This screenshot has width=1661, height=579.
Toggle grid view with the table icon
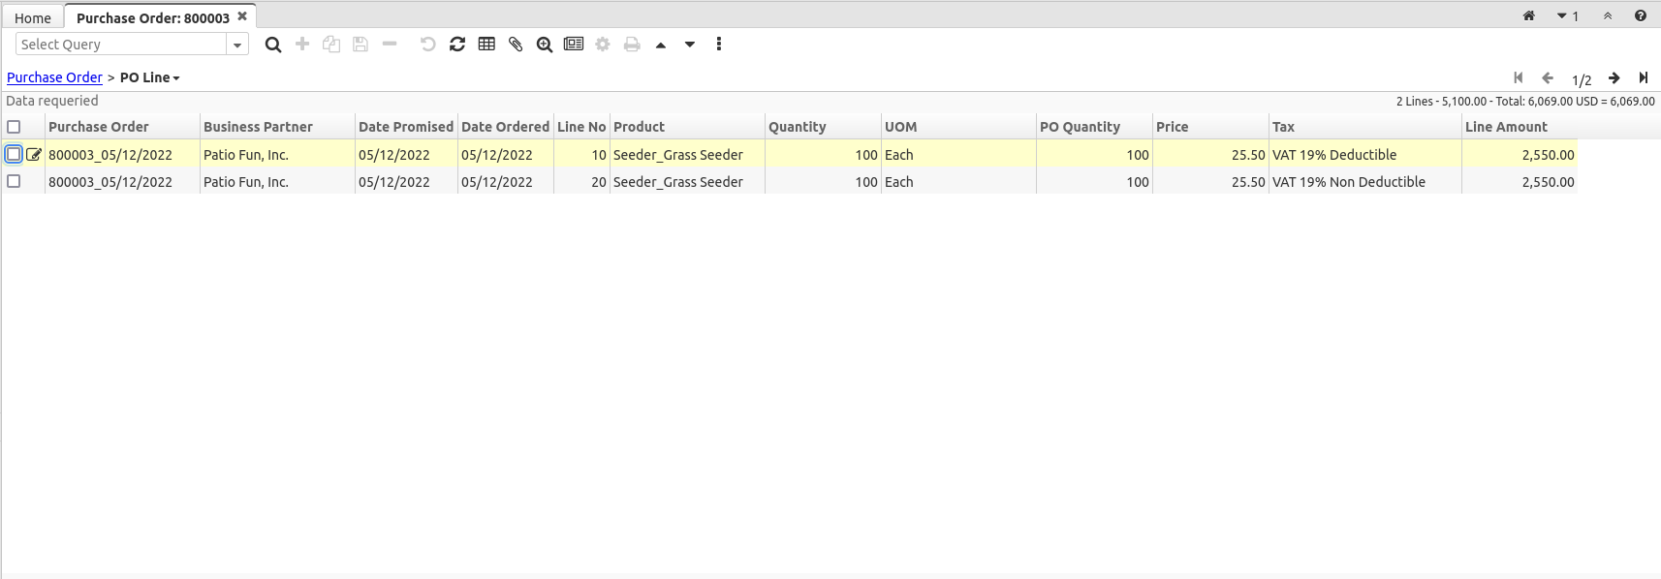[486, 45]
